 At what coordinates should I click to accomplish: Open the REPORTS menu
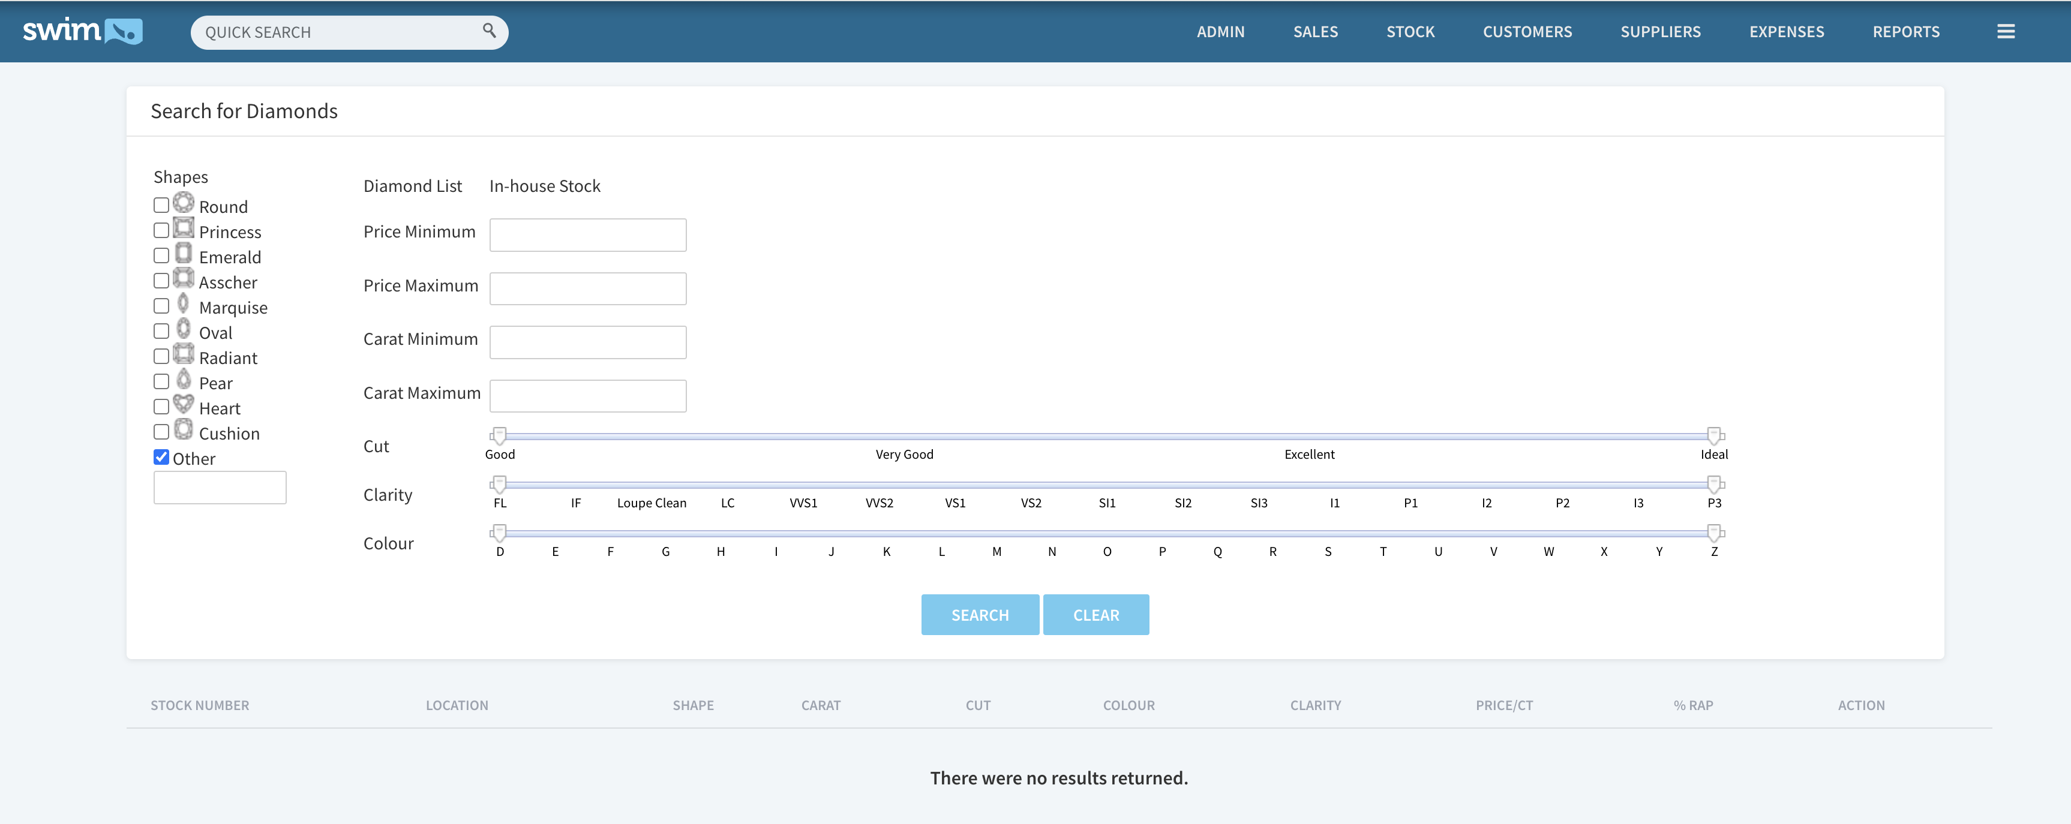(1905, 32)
